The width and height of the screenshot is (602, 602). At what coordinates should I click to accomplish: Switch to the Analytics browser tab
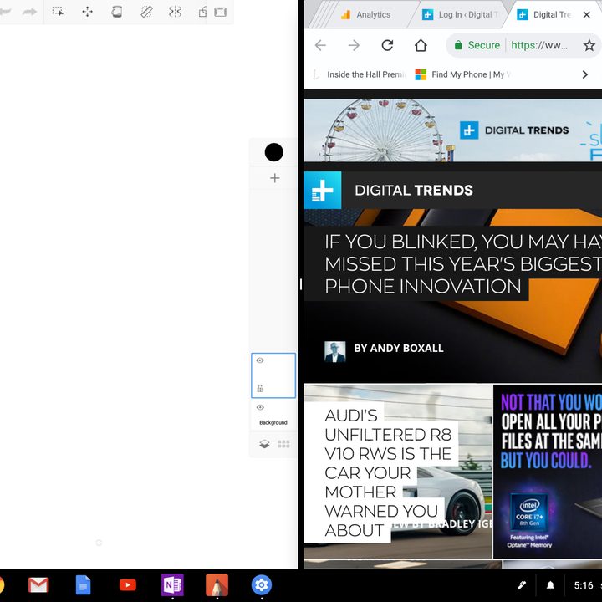(x=365, y=14)
